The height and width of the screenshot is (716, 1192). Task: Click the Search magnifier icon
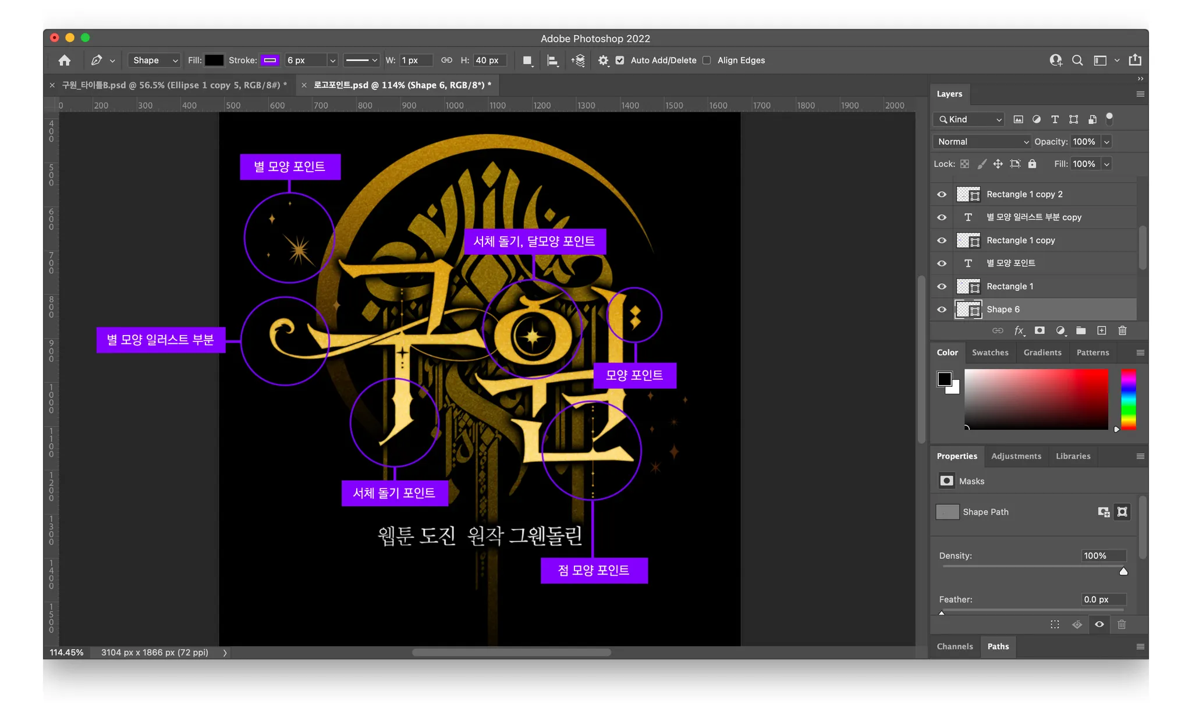[1077, 60]
